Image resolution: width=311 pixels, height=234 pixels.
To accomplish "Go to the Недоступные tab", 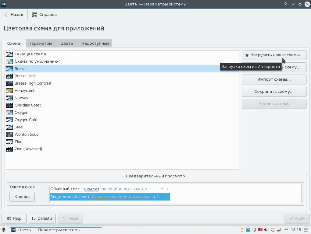I will click(95, 43).
